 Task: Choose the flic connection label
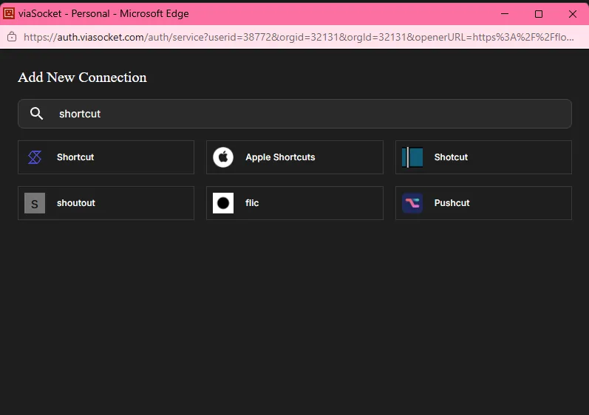252,203
